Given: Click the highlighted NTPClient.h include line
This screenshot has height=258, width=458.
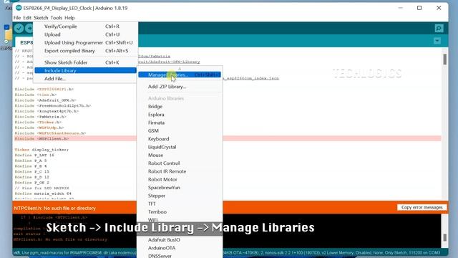Looking at the screenshot, I should pyautogui.click(x=42, y=138).
